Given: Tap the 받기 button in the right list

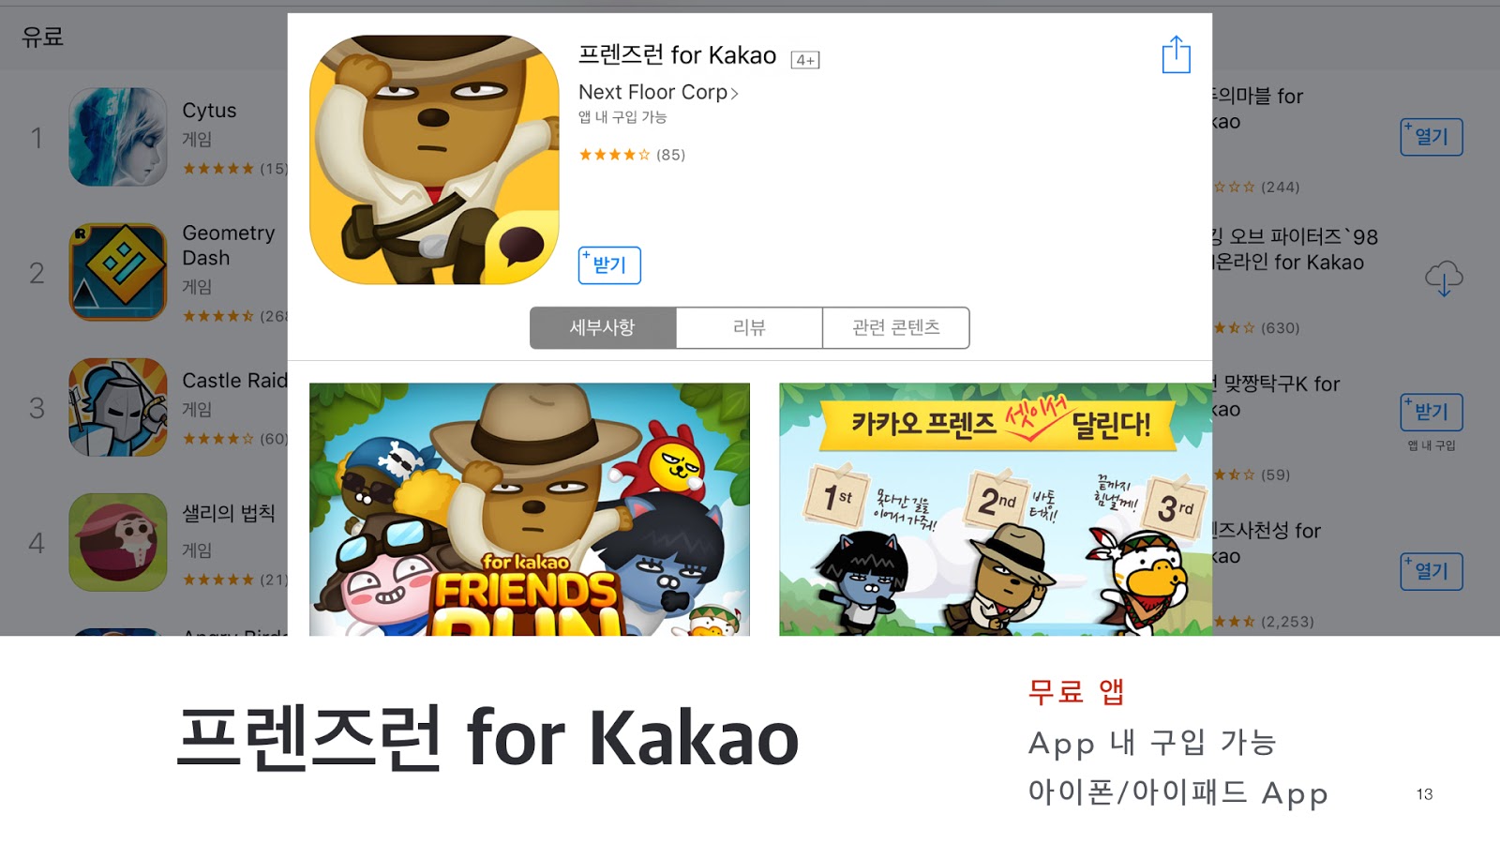Looking at the screenshot, I should click(1432, 412).
